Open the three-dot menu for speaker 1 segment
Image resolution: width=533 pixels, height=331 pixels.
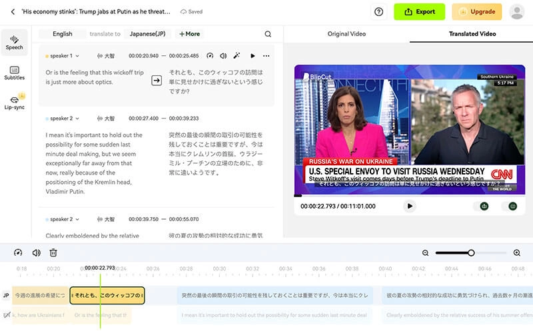click(x=266, y=56)
